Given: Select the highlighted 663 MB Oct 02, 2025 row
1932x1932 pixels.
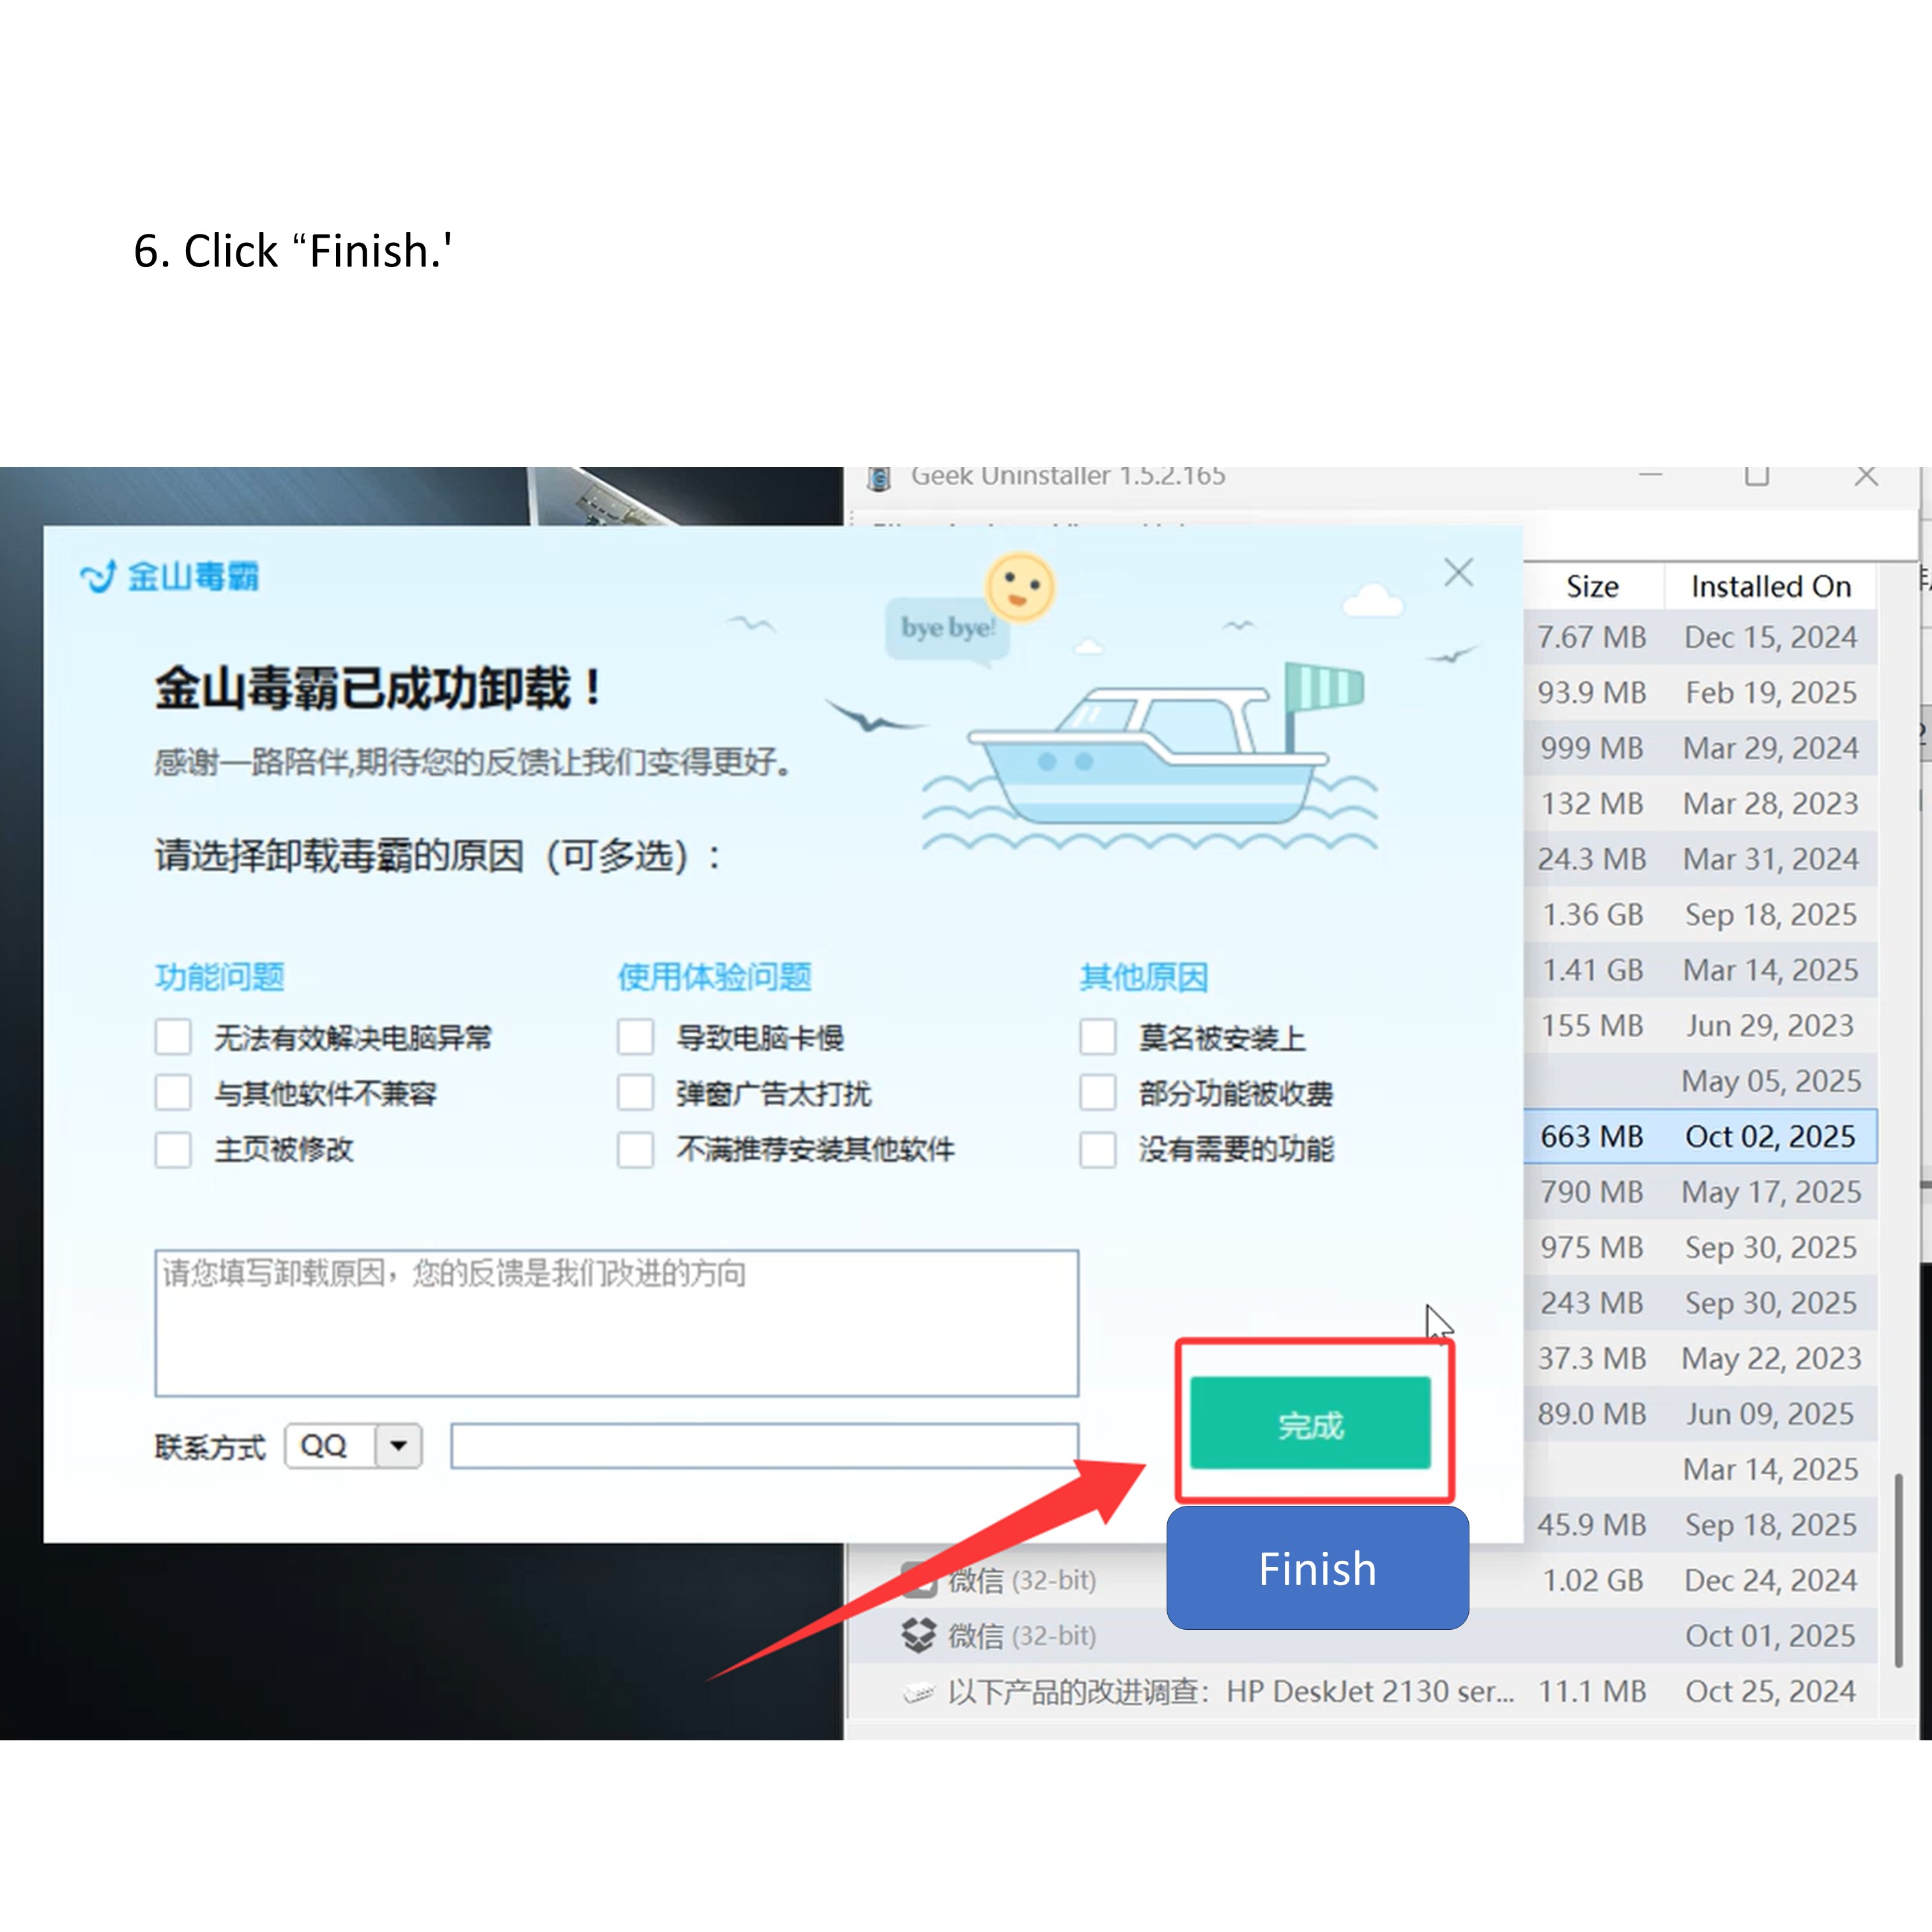Looking at the screenshot, I should pyautogui.click(x=1700, y=1136).
